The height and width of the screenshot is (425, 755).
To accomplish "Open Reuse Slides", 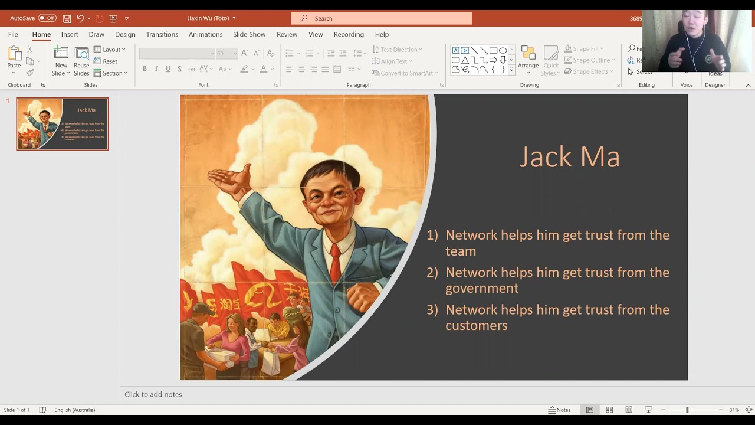I will point(82,61).
